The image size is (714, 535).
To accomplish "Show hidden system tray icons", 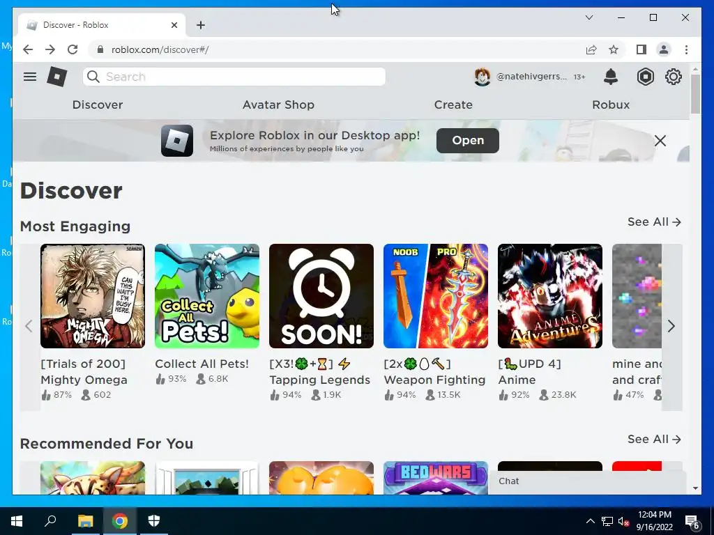I will tap(590, 521).
